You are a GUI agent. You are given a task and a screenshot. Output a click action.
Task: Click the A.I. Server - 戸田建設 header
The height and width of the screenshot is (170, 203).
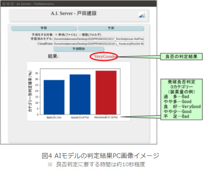(x=74, y=13)
